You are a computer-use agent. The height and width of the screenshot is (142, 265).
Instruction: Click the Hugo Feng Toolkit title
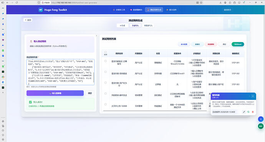[x=56, y=10]
